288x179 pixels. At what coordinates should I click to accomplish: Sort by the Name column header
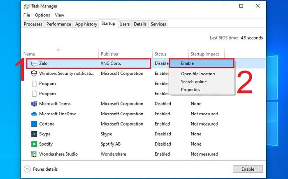(x=29, y=54)
